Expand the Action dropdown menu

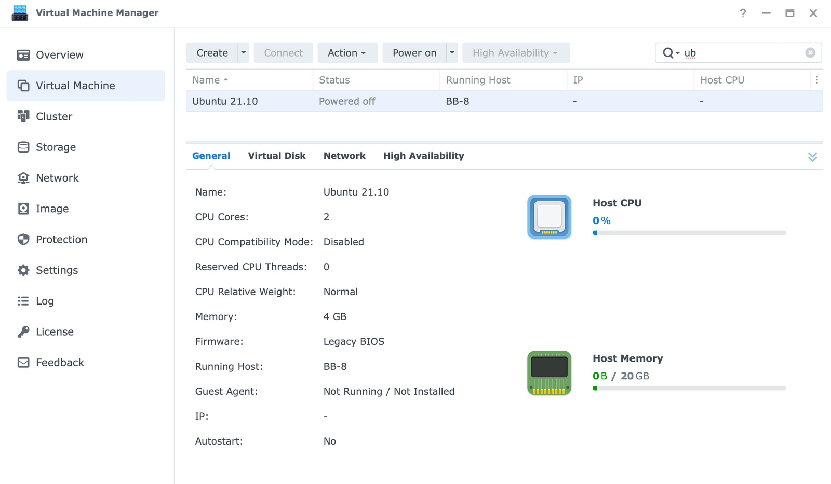tap(347, 52)
